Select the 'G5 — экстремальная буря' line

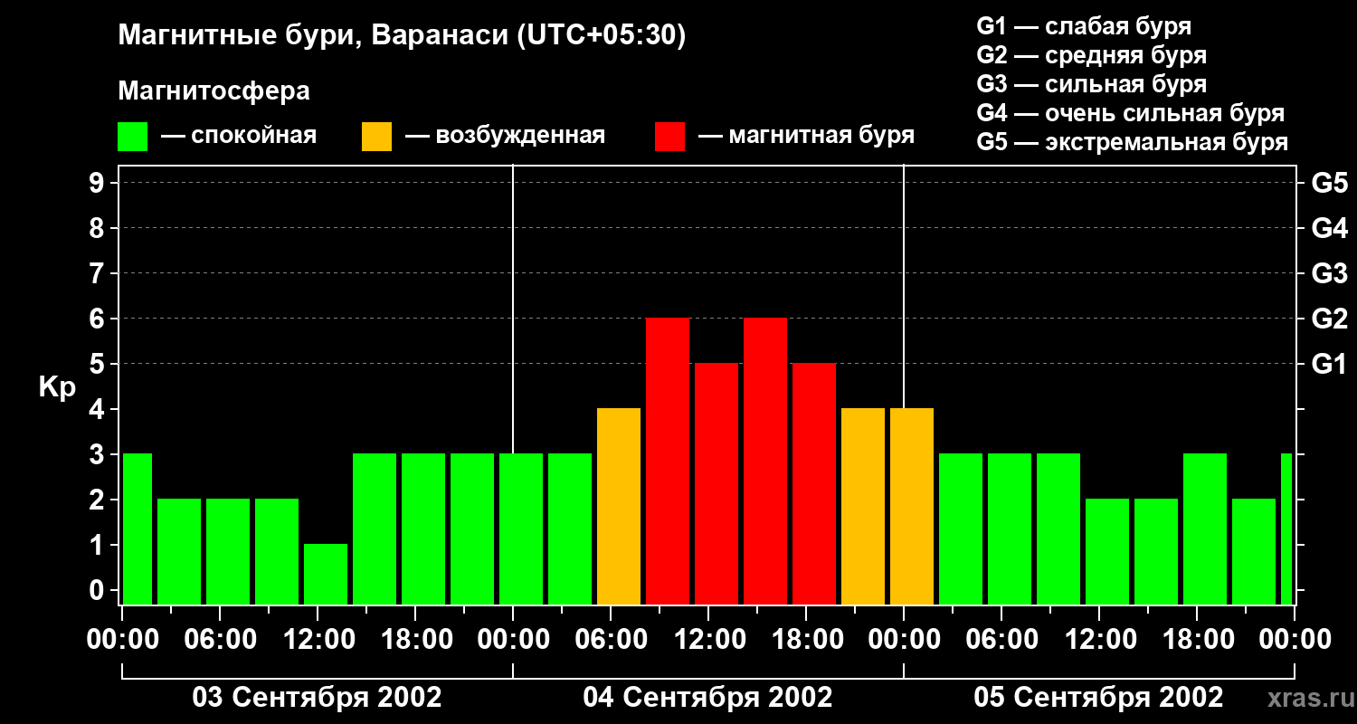click(1133, 142)
